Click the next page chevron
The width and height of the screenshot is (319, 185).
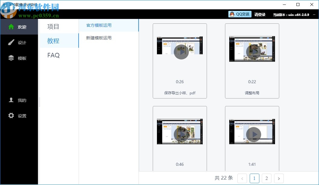coord(279,178)
